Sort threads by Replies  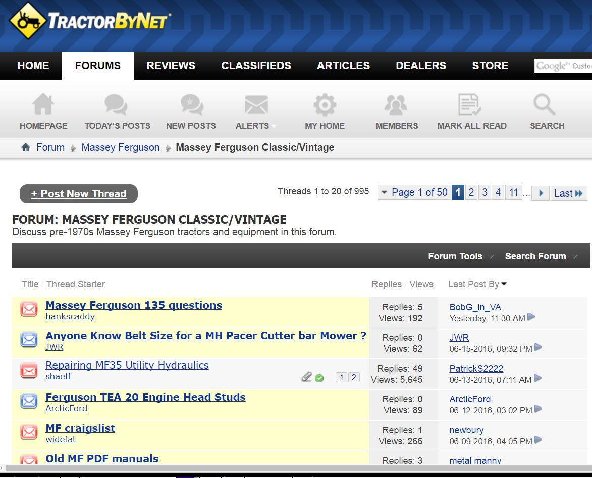[387, 284]
